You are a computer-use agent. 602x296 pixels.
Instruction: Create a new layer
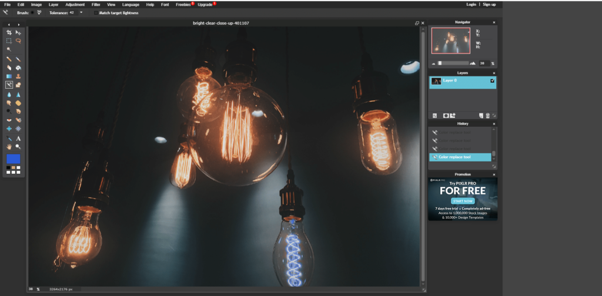481,116
